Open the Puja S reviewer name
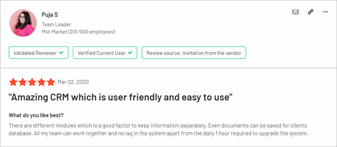 pos(50,15)
